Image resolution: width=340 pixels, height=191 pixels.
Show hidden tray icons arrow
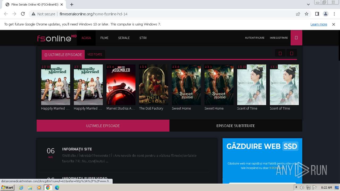click(x=296, y=188)
